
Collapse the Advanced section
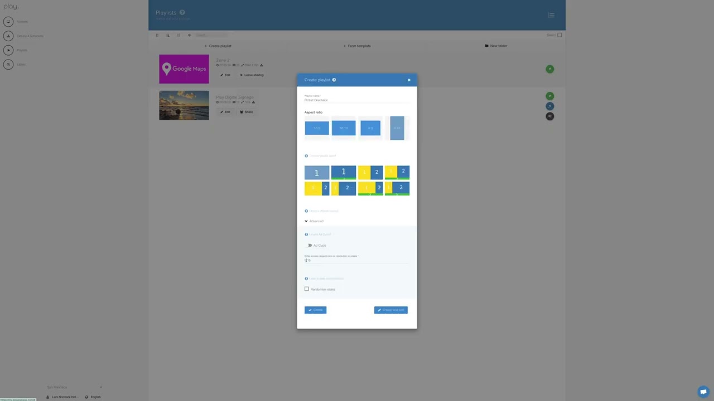coord(314,221)
